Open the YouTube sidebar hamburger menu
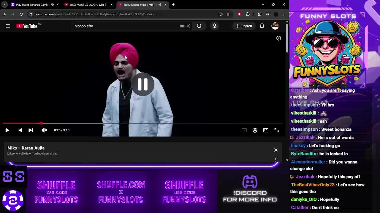This screenshot has height=213, width=380. [8, 26]
